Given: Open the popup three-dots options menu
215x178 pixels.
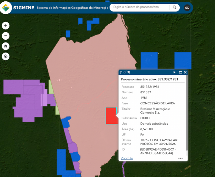Looking at the screenshot, I should [x=180, y=158].
